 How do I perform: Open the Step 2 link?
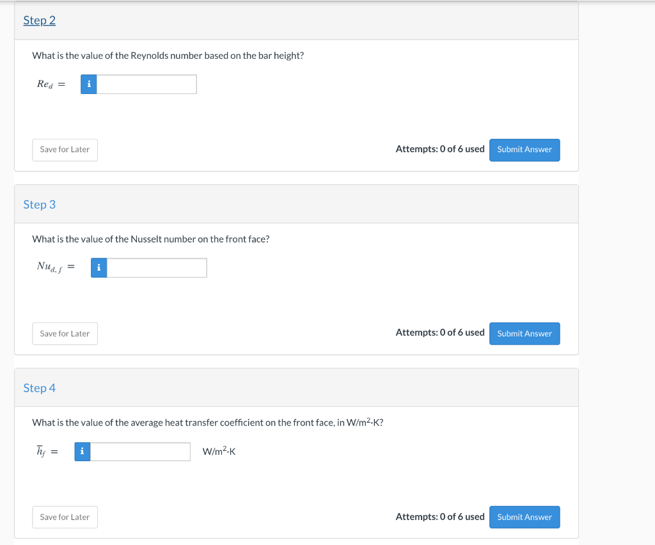(39, 20)
